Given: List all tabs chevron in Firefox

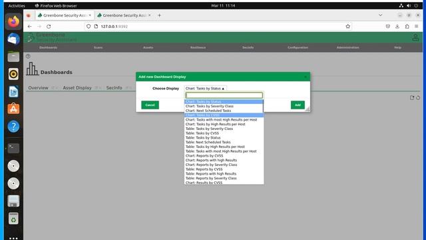Looking at the screenshot, I should coord(380,15).
